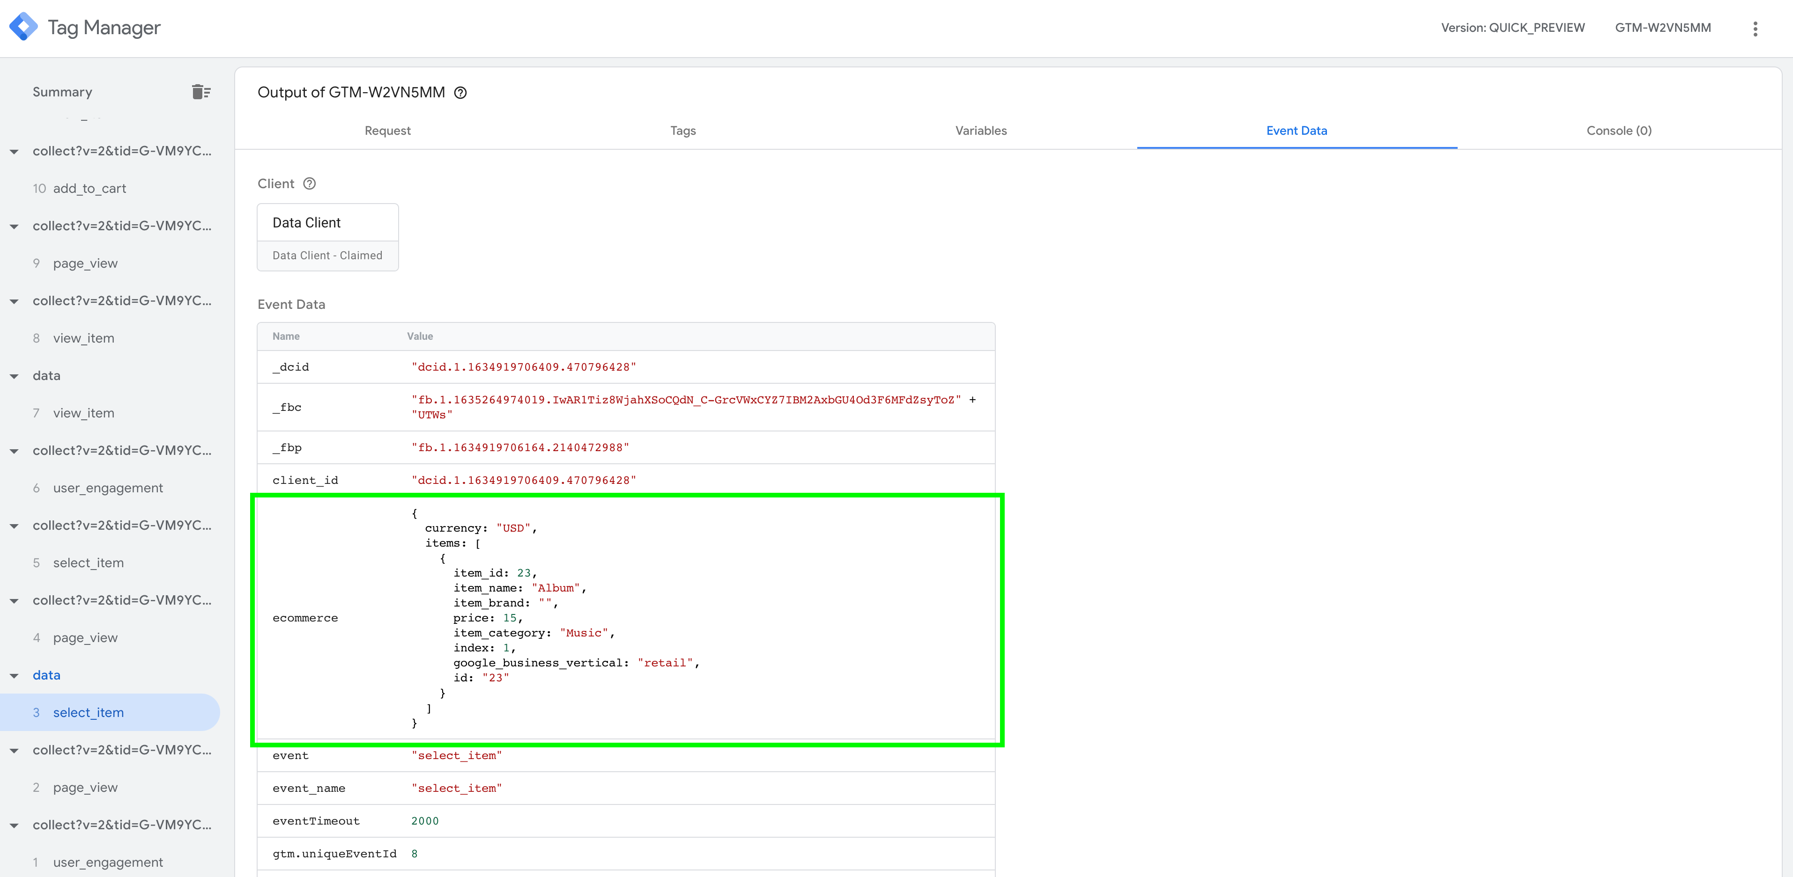Viewport: 1793px width, 877px height.
Task: Click the Tag Manager diamond logo
Action: click(x=23, y=26)
